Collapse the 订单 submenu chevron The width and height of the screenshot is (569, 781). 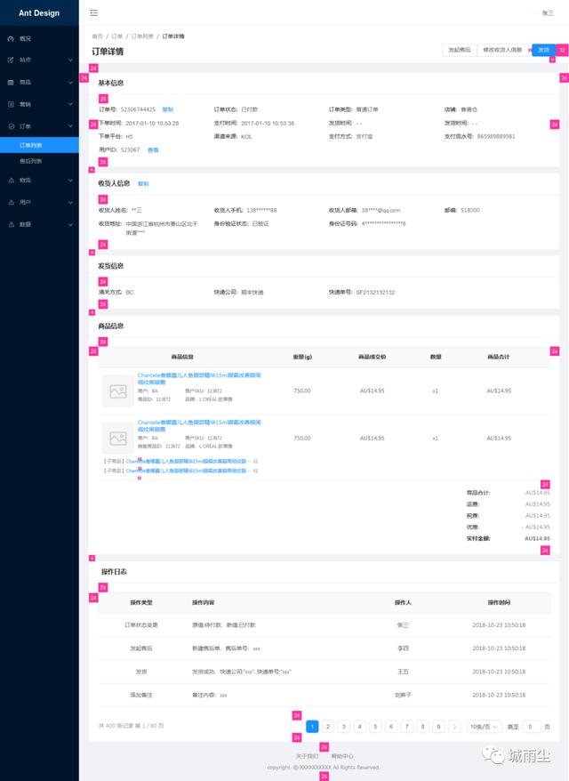pos(70,126)
